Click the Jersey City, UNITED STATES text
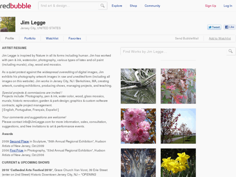The height and width of the screenshot is (177, 236). pos(41,28)
